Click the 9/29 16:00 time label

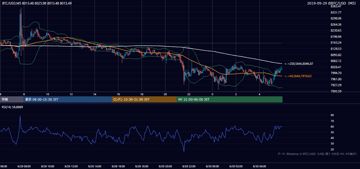(118, 166)
